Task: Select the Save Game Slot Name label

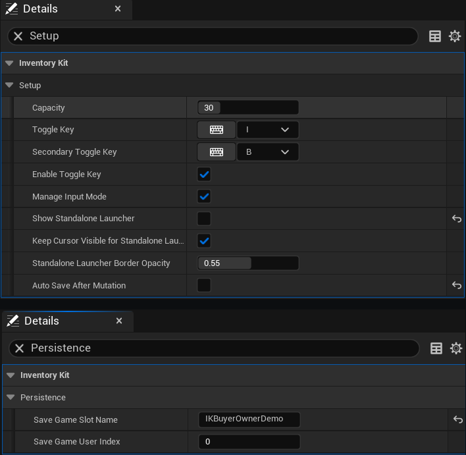Action: 76,419
